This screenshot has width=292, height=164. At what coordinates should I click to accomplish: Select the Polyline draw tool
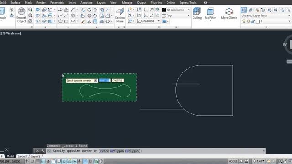(x=60, y=10)
